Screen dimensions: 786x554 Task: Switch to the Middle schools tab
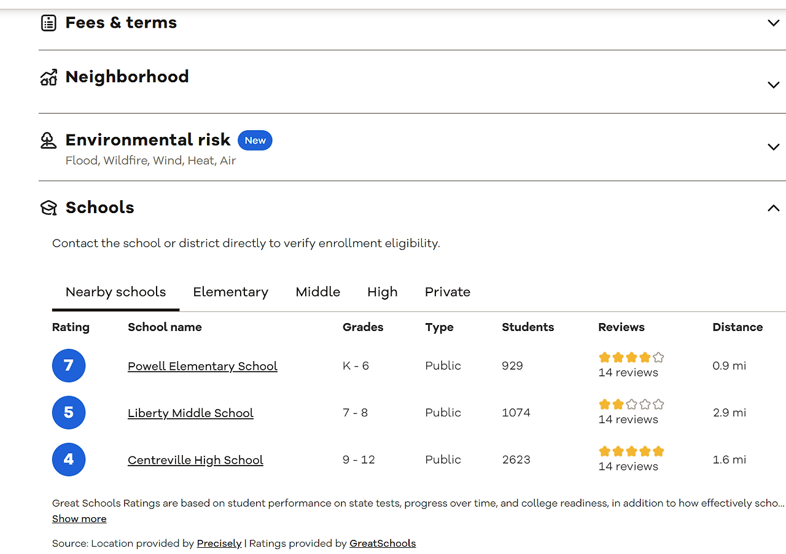(x=317, y=292)
